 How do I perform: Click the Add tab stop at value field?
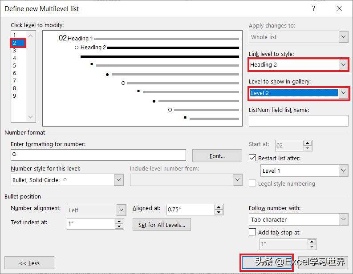pos(284,244)
